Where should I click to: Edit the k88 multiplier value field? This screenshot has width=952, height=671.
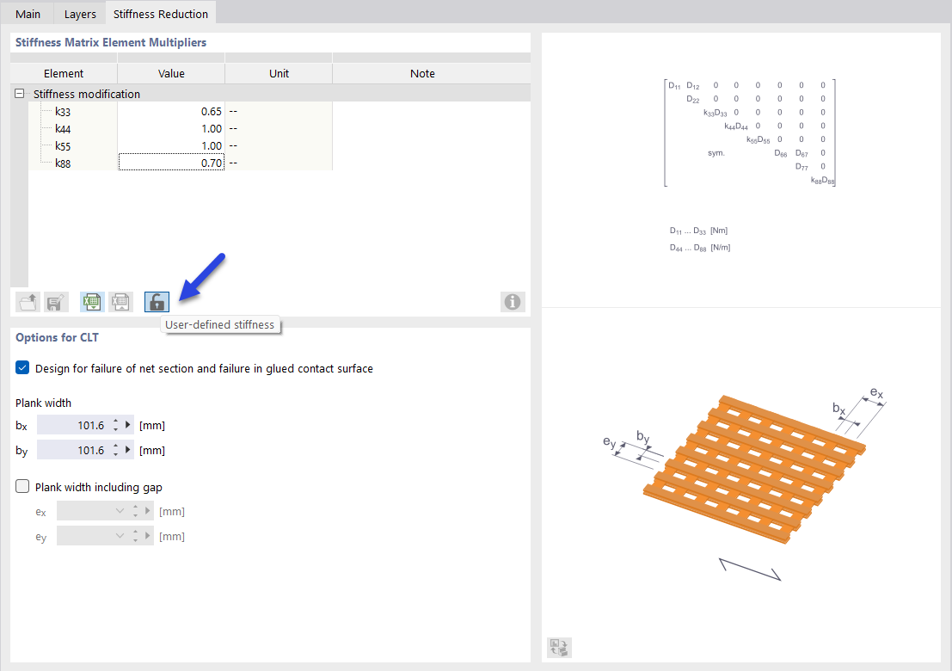tap(170, 162)
